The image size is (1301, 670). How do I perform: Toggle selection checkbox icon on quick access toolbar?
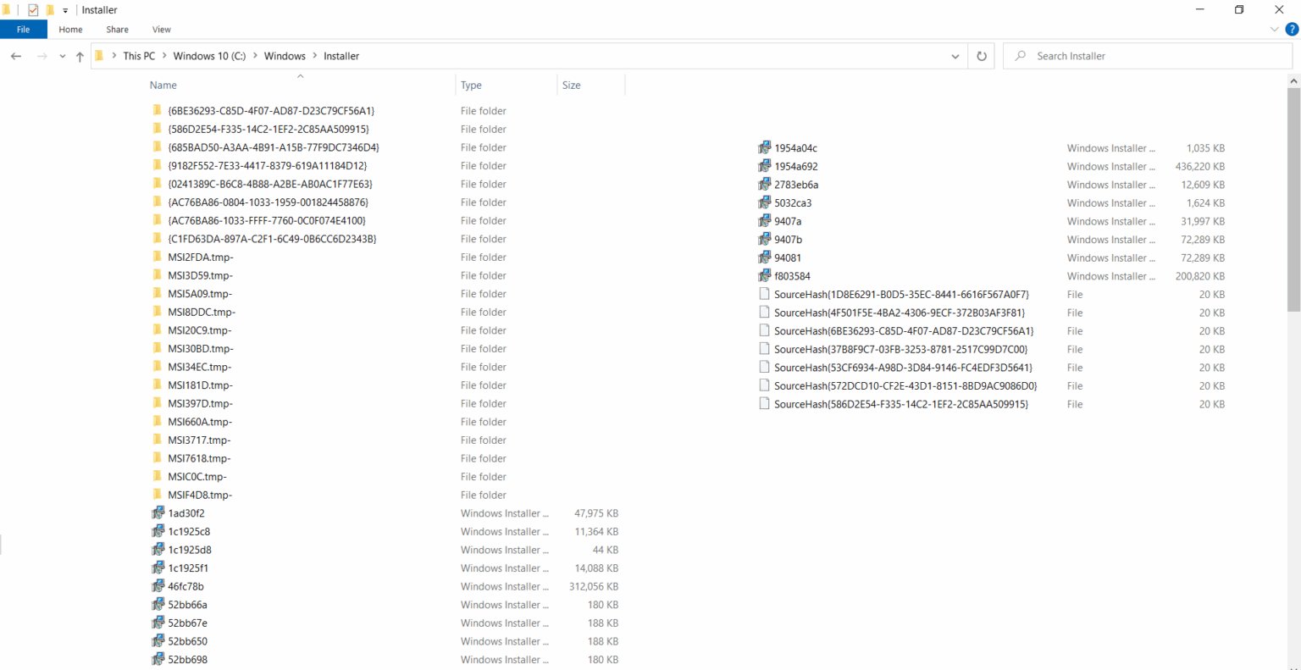(33, 9)
